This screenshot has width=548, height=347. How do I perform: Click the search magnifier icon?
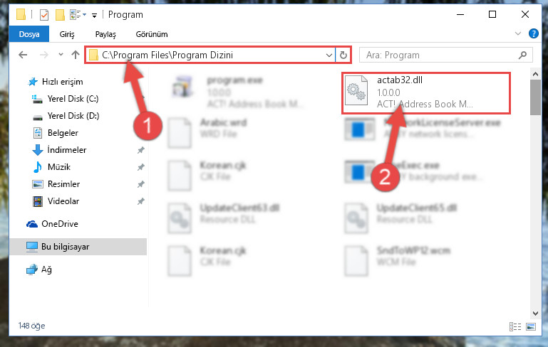(522, 55)
